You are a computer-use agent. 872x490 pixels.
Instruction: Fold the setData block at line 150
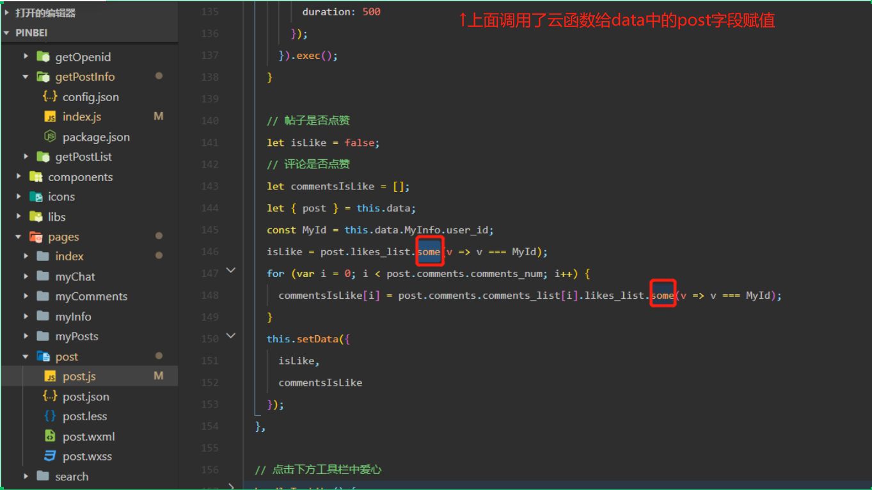(231, 336)
